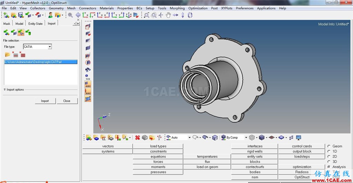The image size is (353, 183).
Task: Open the constraints panel
Action: click(x=158, y=151)
